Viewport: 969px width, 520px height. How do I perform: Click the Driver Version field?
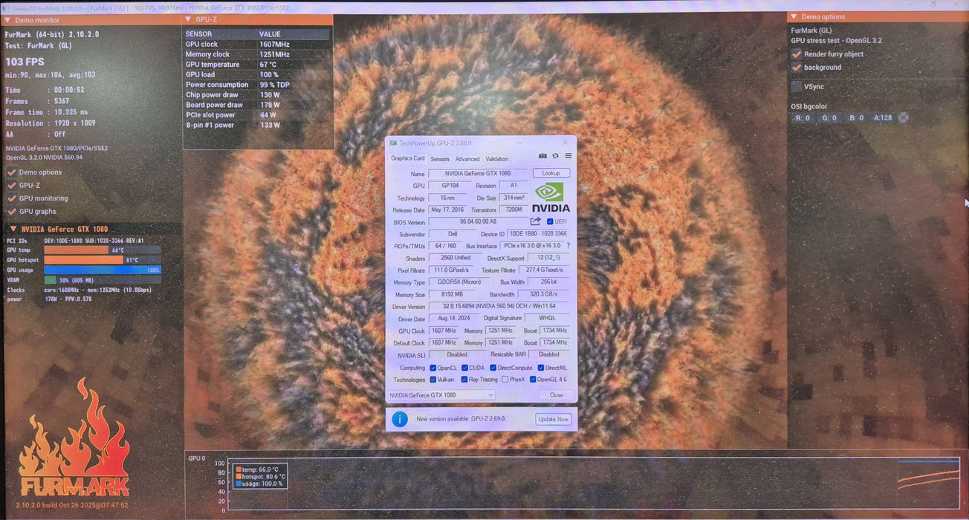click(499, 306)
